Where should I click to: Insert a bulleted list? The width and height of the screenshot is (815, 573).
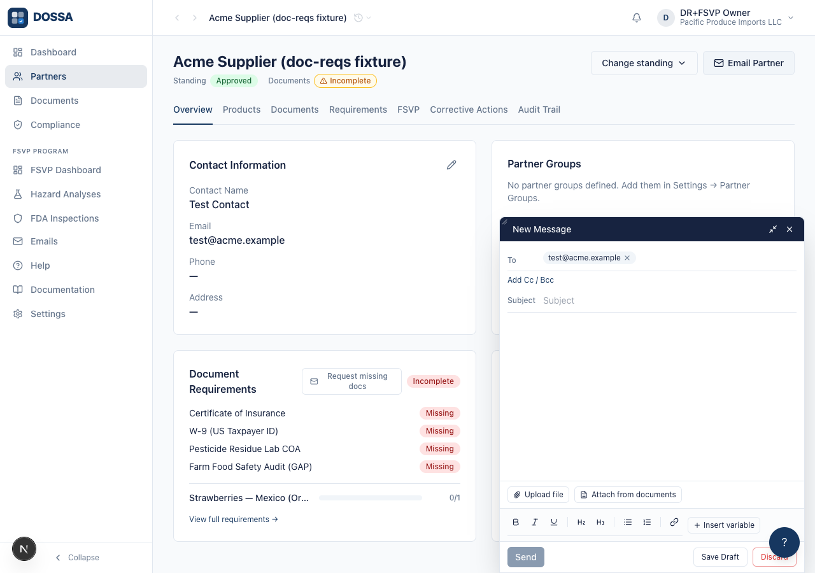(628, 522)
